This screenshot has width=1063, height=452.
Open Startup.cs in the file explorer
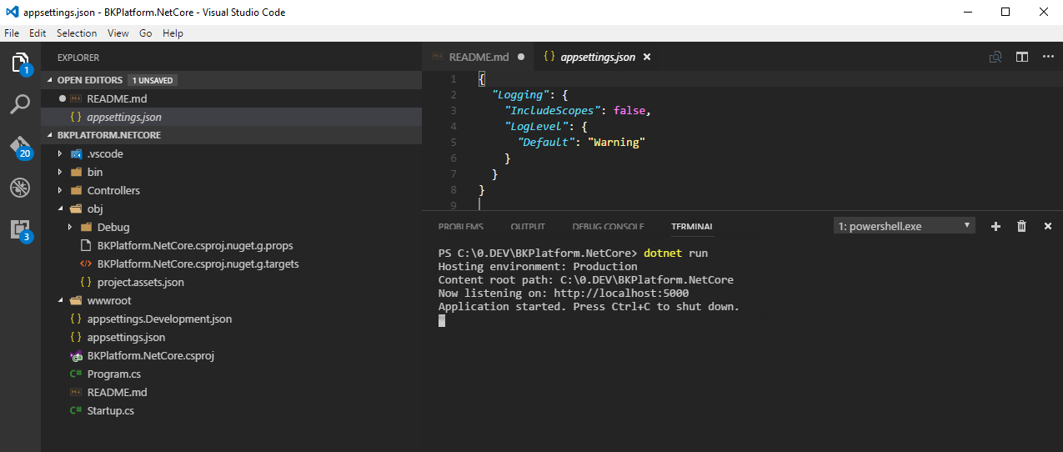click(110, 410)
